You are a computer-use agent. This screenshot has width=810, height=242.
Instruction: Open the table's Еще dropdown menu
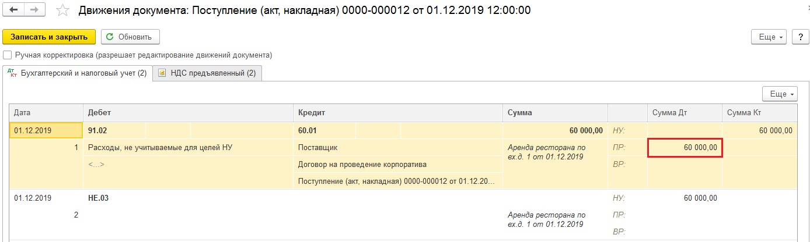tap(780, 94)
